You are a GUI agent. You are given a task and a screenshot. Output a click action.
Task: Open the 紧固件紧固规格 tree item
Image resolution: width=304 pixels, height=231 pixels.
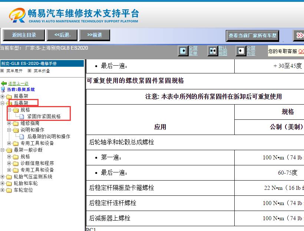pos(44,116)
